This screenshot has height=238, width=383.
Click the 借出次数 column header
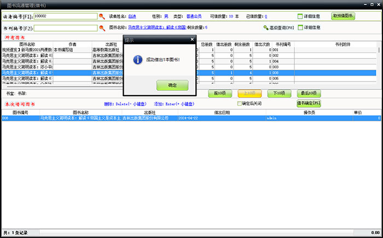(x=262, y=44)
